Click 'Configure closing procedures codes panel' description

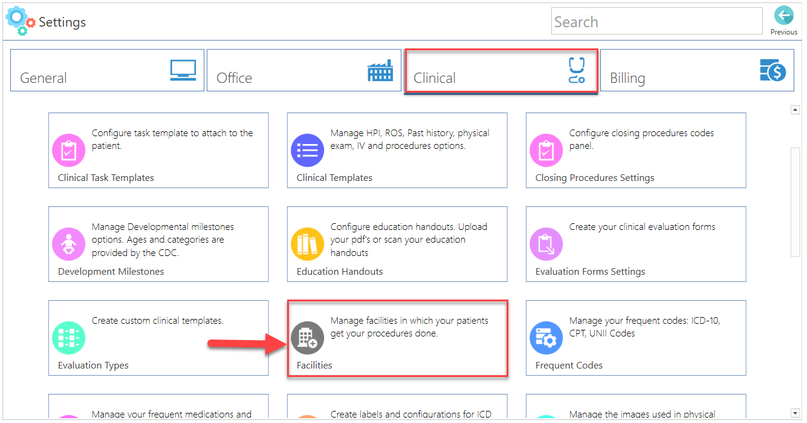(x=641, y=139)
